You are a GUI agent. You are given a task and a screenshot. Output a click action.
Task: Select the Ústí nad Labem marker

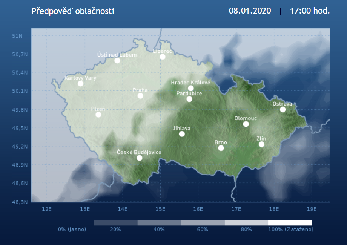point(117,60)
